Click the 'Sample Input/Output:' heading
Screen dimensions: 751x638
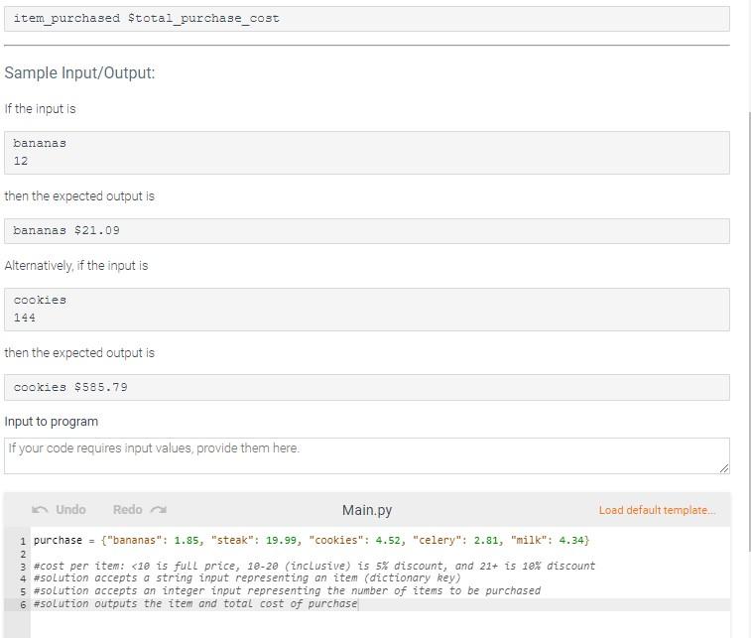[x=79, y=72]
